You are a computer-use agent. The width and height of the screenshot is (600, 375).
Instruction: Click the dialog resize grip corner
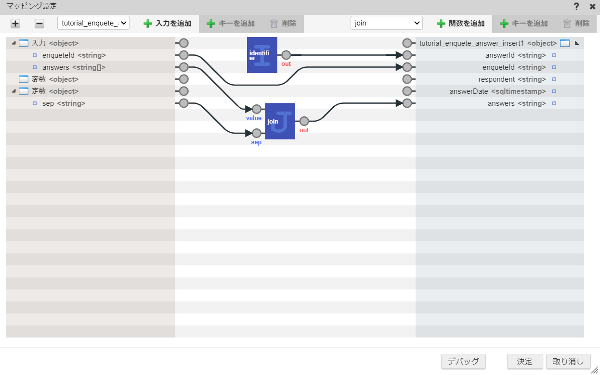point(595,370)
